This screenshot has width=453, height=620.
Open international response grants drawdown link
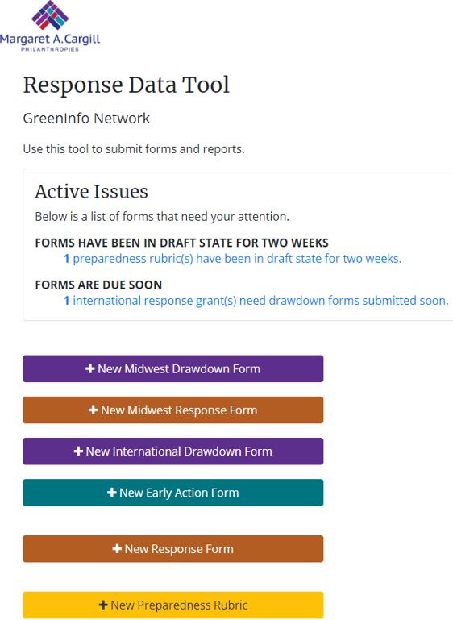point(256,301)
